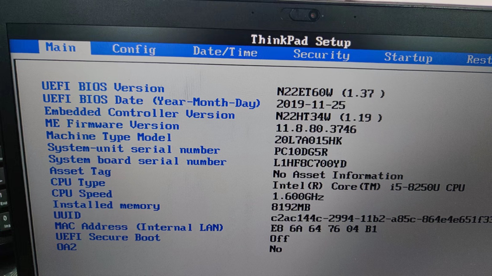Select the CPU Type label

point(78,182)
